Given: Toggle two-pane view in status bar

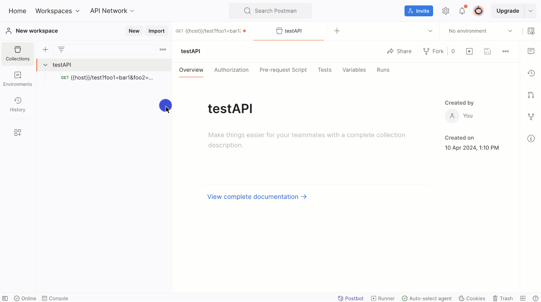Looking at the screenshot, I should [523, 298].
